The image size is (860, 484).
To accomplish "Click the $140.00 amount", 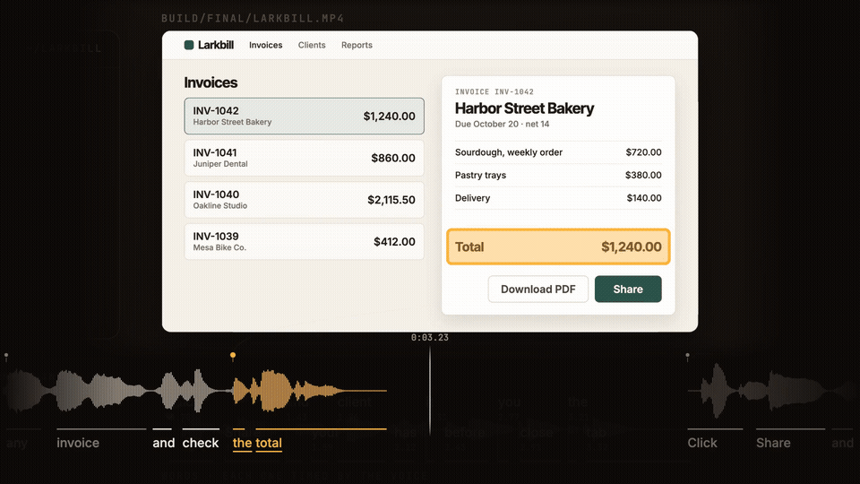I will click(x=644, y=198).
